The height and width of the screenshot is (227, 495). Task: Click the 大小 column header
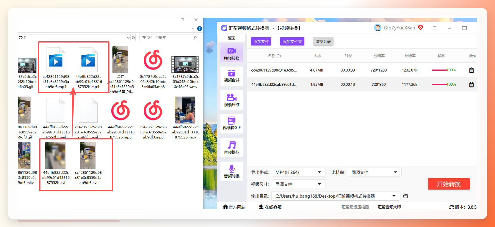[x=317, y=56]
